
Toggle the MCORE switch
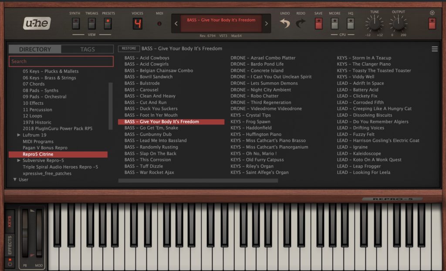coord(335,24)
